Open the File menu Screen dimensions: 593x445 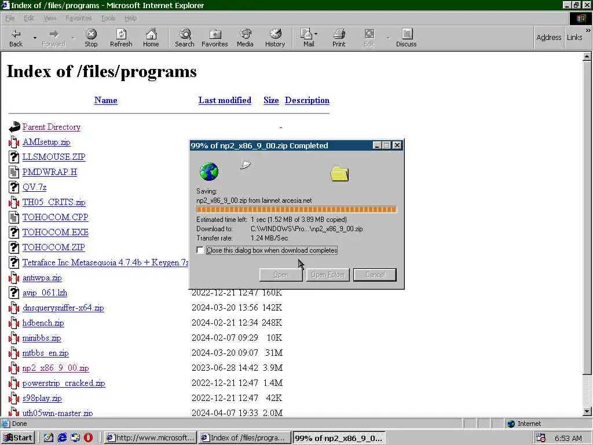pyautogui.click(x=10, y=18)
